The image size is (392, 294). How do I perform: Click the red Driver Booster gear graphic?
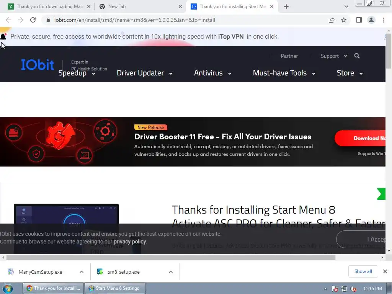(60, 135)
